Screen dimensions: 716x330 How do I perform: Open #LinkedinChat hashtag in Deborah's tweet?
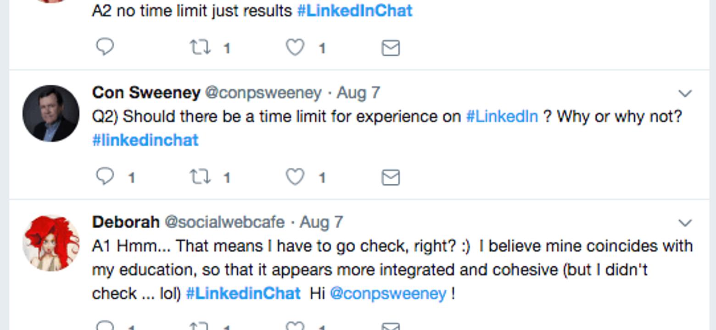pyautogui.click(x=243, y=293)
